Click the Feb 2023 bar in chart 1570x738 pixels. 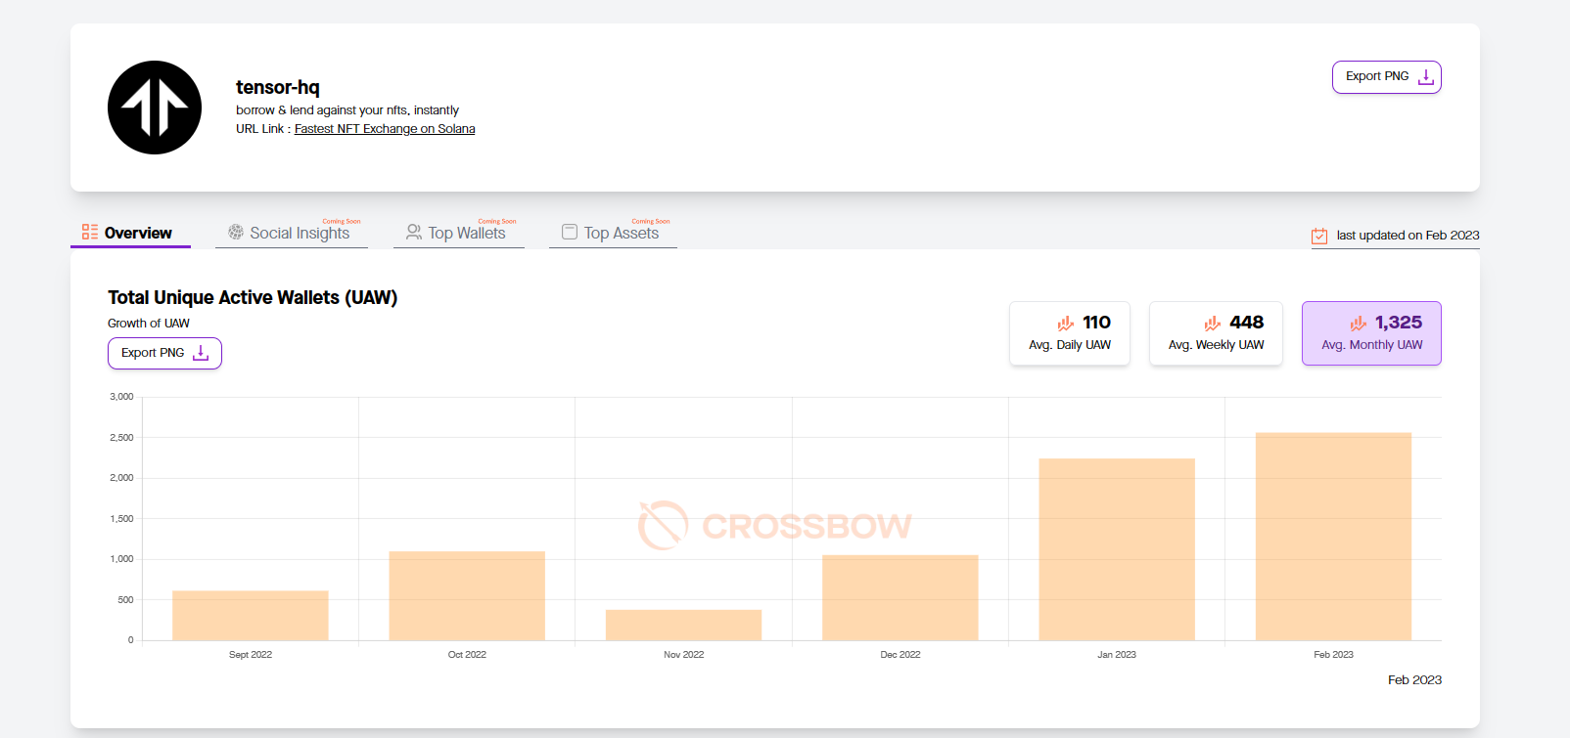[x=1333, y=537]
